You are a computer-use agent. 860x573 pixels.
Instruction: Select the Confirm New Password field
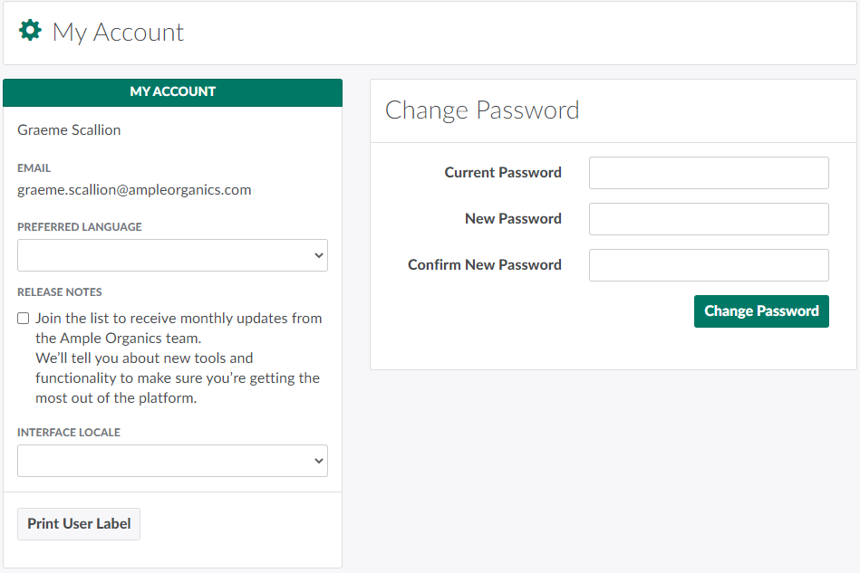tap(709, 265)
